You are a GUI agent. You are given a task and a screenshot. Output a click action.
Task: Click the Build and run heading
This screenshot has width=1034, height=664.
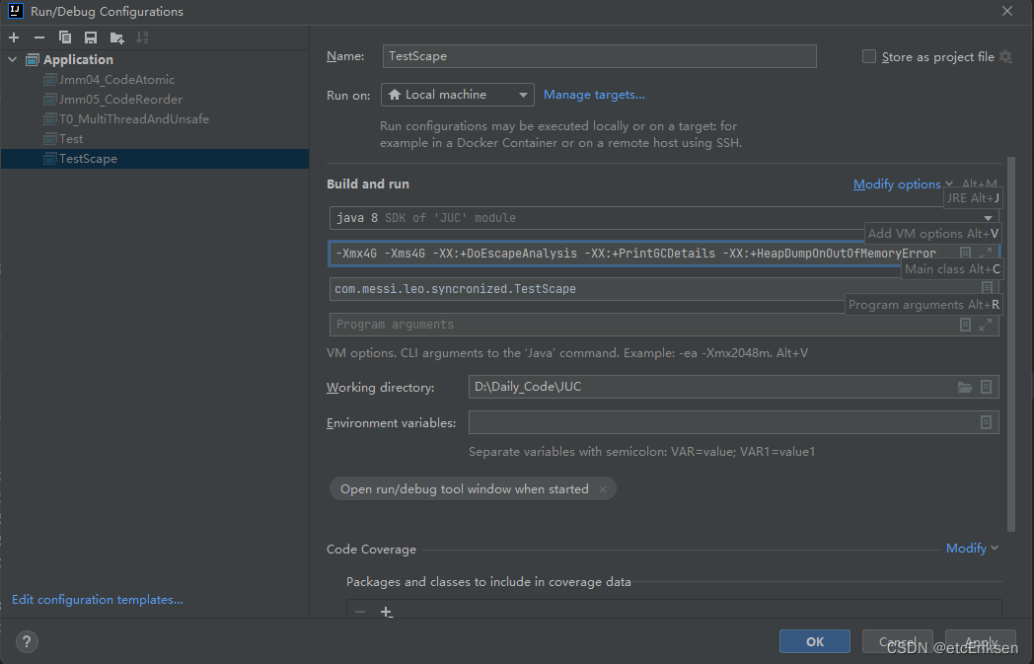(x=368, y=184)
